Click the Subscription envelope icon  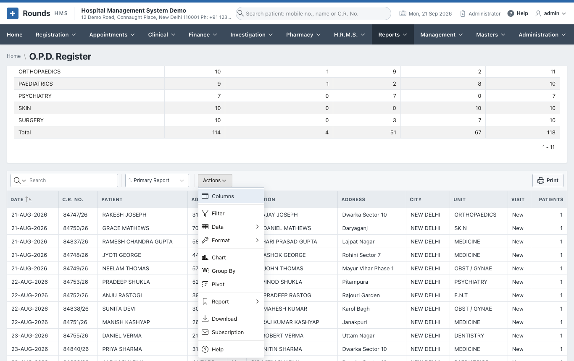click(205, 332)
